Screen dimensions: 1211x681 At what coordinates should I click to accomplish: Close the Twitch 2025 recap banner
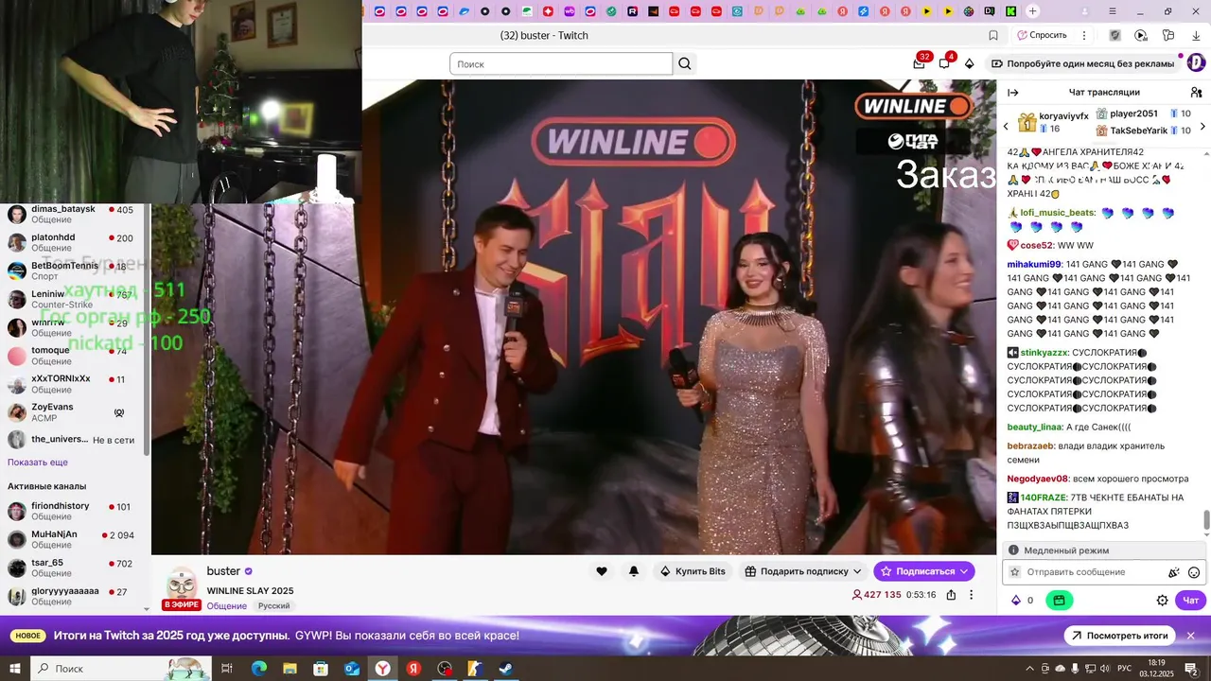pos(1191,636)
